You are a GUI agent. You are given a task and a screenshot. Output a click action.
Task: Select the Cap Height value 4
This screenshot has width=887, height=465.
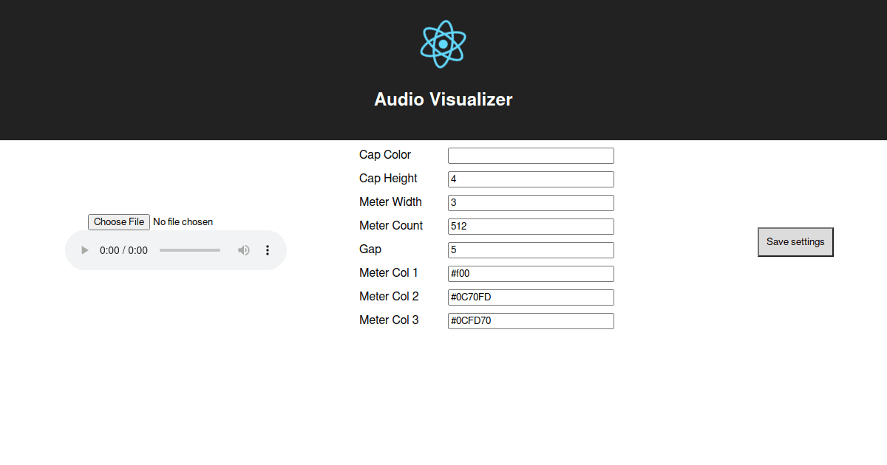coord(530,179)
